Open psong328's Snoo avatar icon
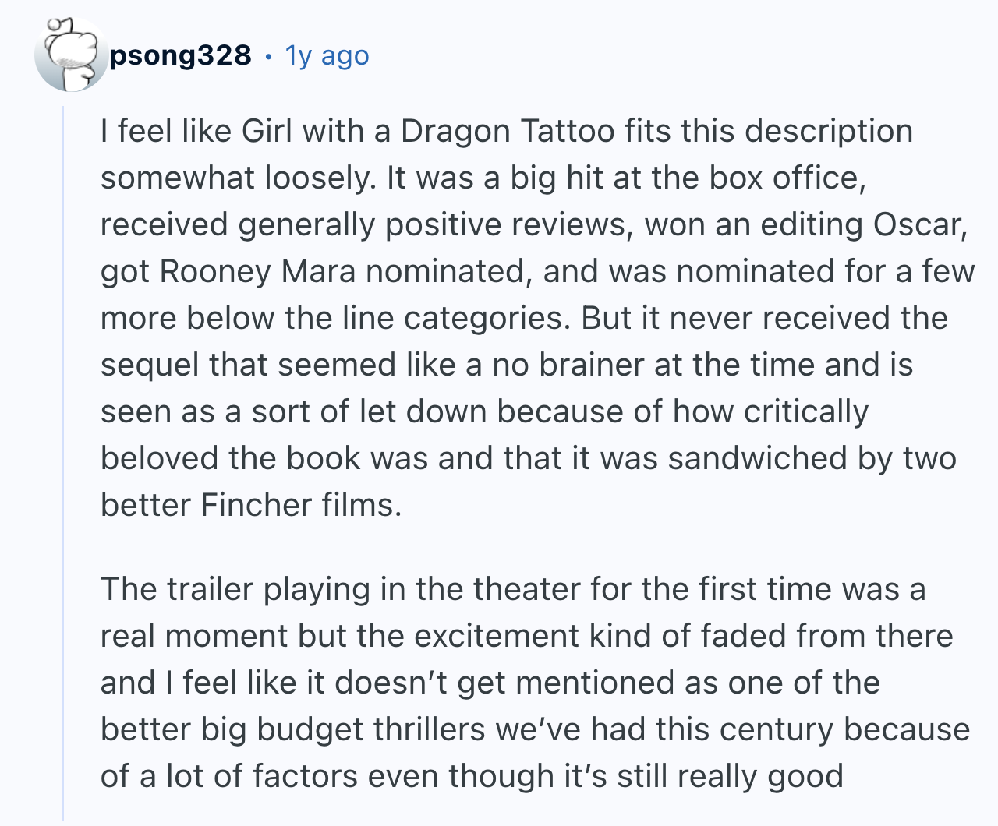 [x=72, y=55]
